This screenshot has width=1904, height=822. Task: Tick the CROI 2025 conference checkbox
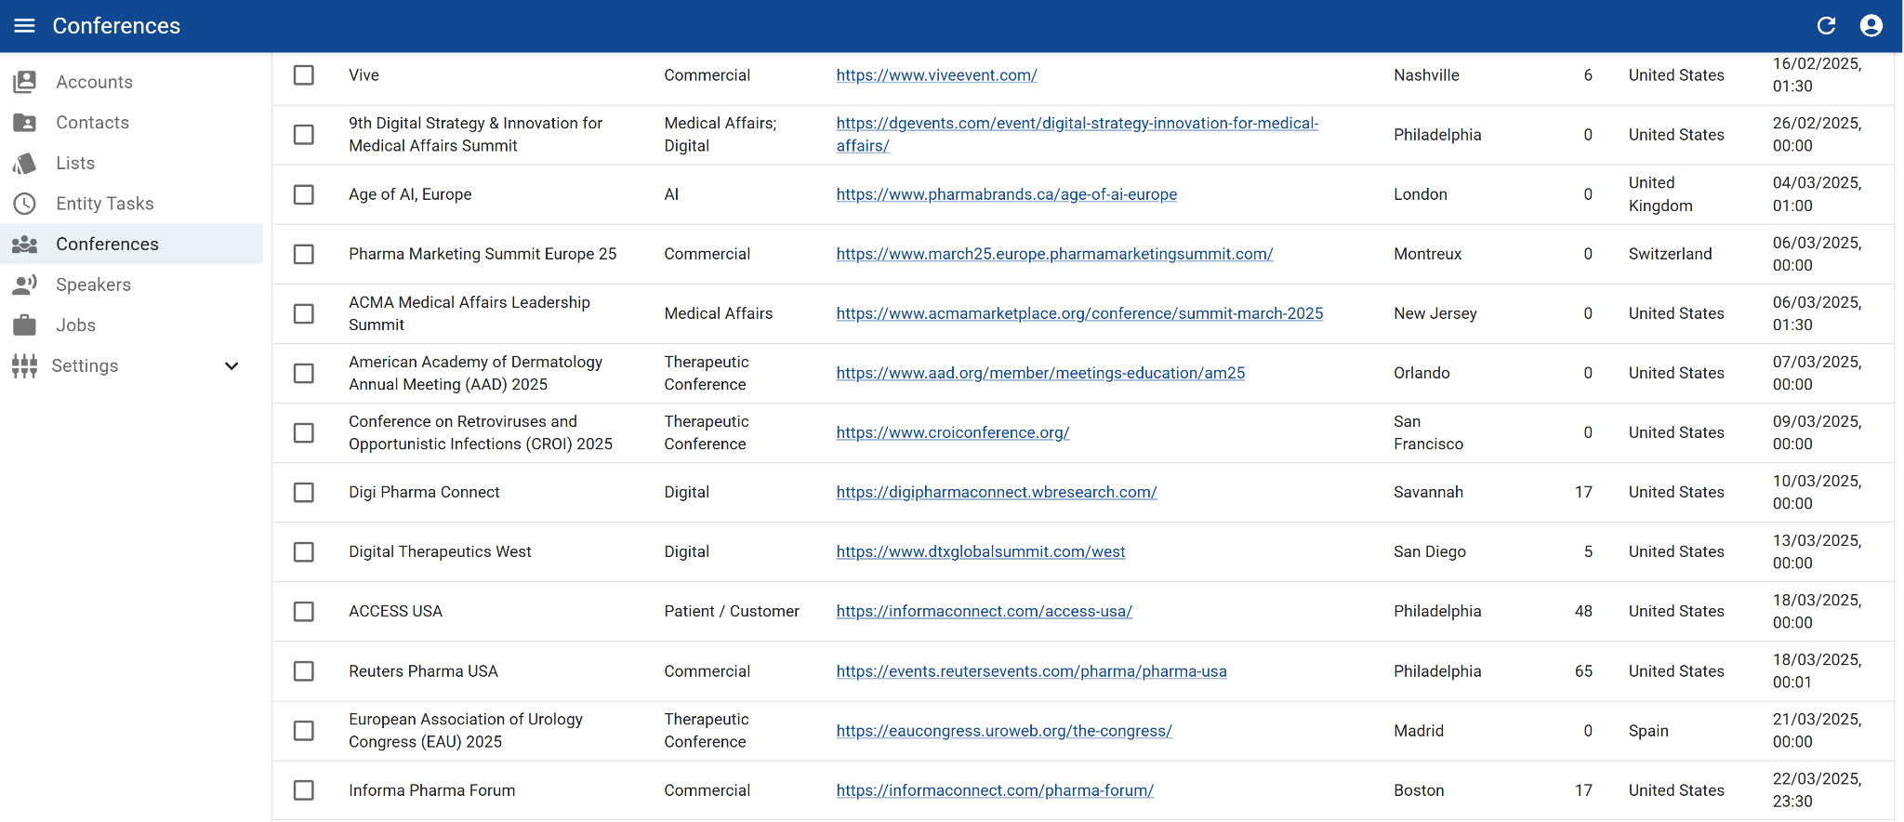click(x=304, y=432)
